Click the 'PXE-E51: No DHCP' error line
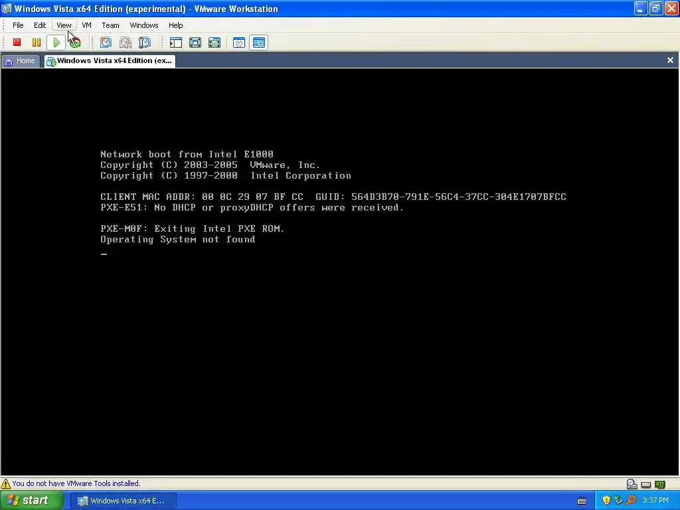This screenshot has height=510, width=680. (252, 208)
